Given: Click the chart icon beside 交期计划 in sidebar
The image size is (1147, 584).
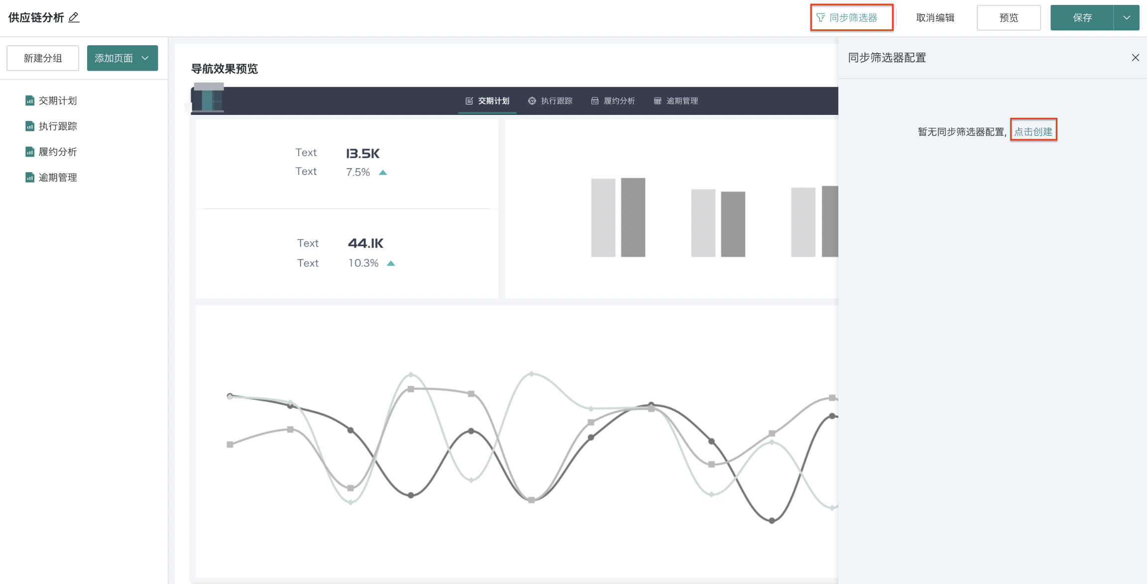Looking at the screenshot, I should 30,100.
